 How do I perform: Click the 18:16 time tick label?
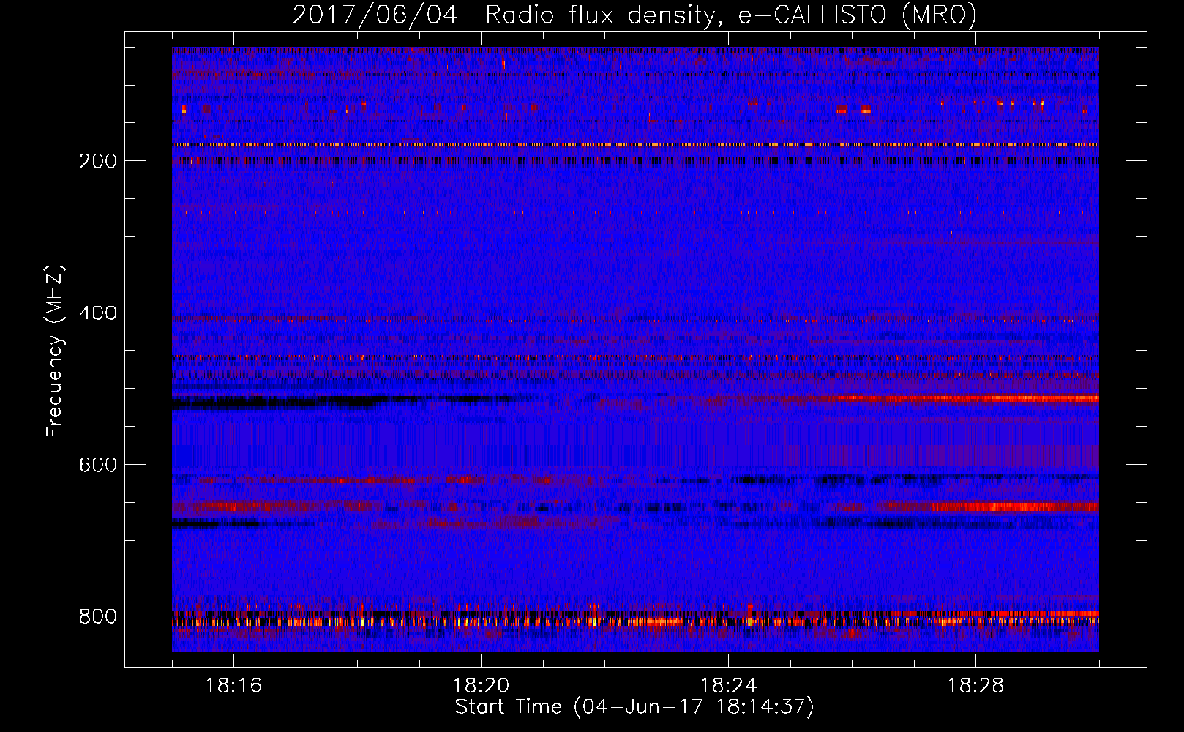(233, 686)
